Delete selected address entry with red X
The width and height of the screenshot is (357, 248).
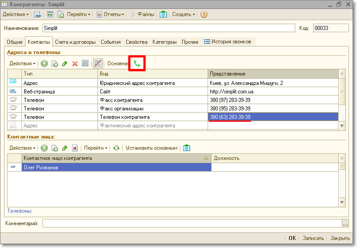point(75,63)
